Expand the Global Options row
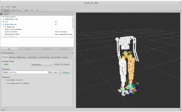 [x=1, y=17]
